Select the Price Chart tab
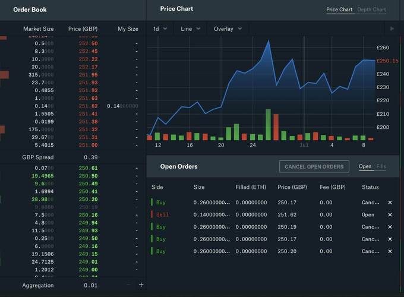This screenshot has width=404, height=297. pos(340,10)
